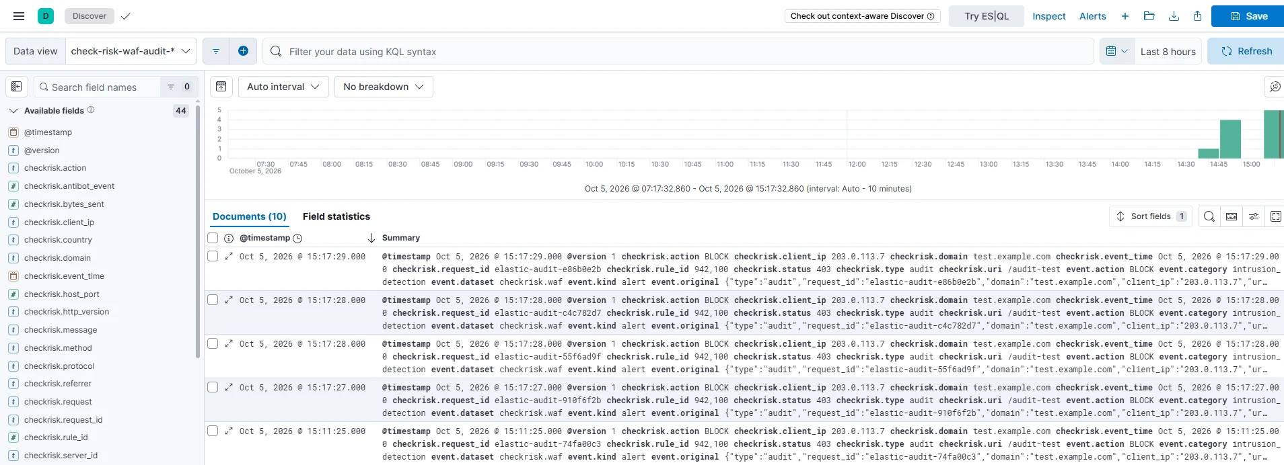Hide the chart with the histogram toggle icon
Screen dimensions: 1284x465
click(221, 87)
